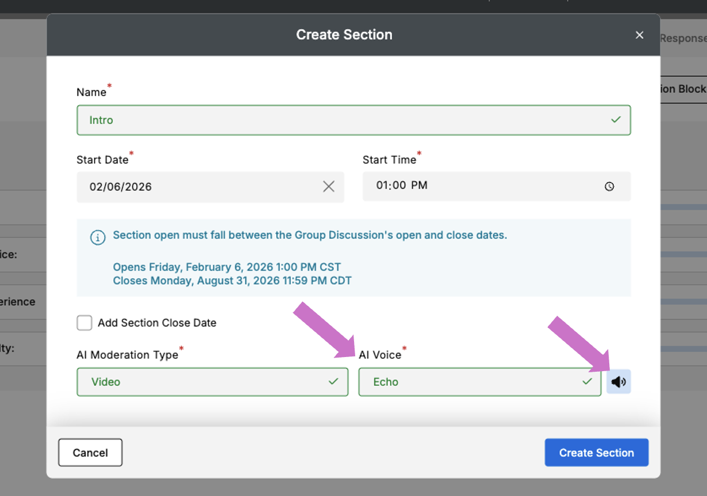Click the info icon beside the section notice
The height and width of the screenshot is (496, 707).
(98, 237)
